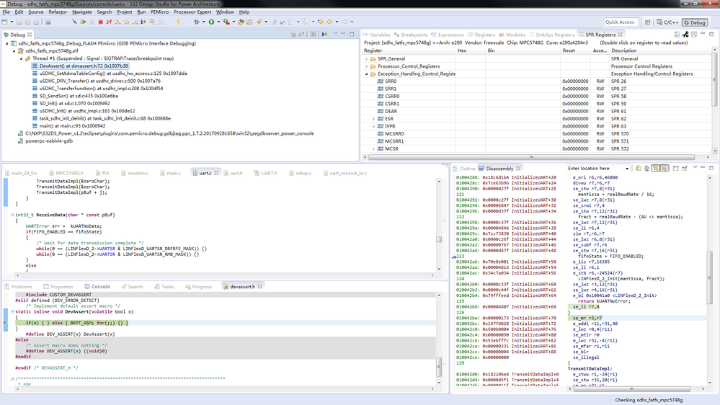Click the green bug Debug launch icon
Screen dimensions: 720x405
197,22
